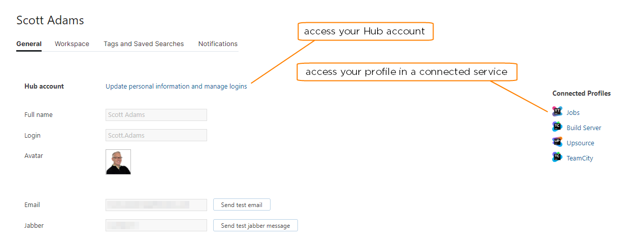Click the icon beside the TeamCity link
Viewport: 635px width, 245px height.
[557, 157]
